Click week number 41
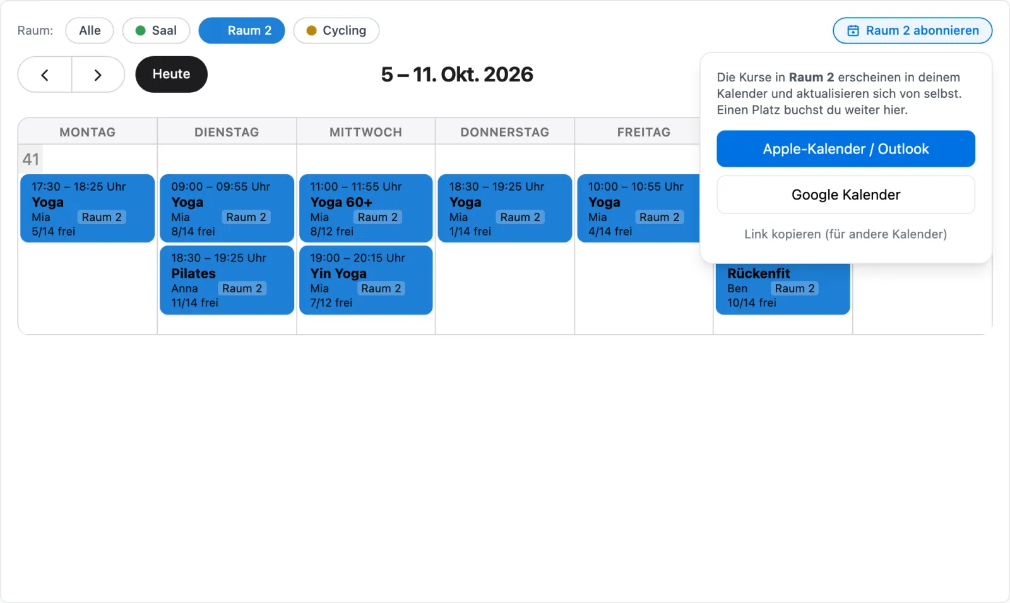Viewport: 1010px width, 603px height. click(31, 159)
